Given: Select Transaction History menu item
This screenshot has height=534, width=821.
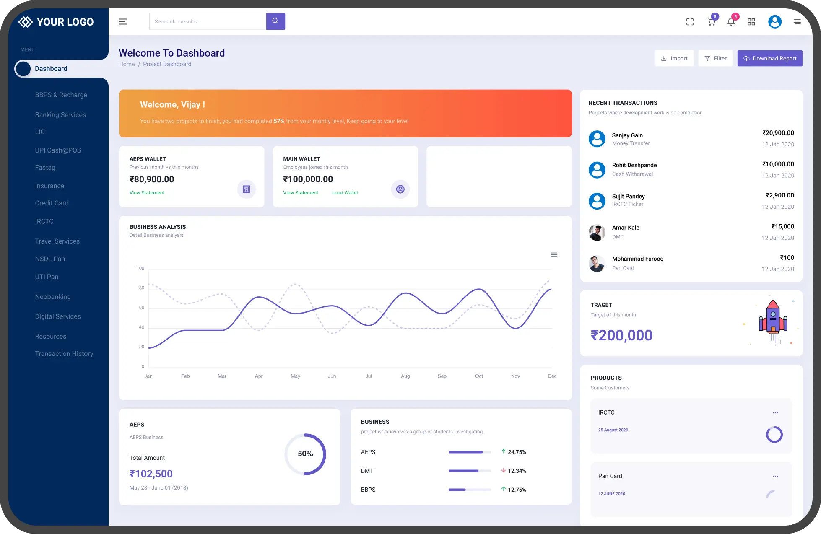Looking at the screenshot, I should coord(64,354).
